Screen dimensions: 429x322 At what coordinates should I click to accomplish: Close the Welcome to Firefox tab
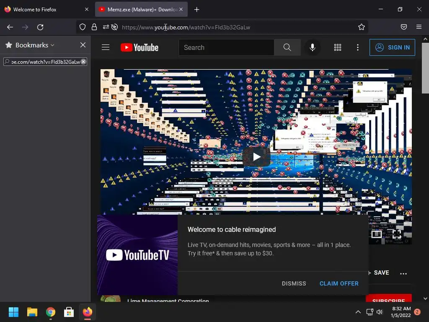(x=87, y=9)
